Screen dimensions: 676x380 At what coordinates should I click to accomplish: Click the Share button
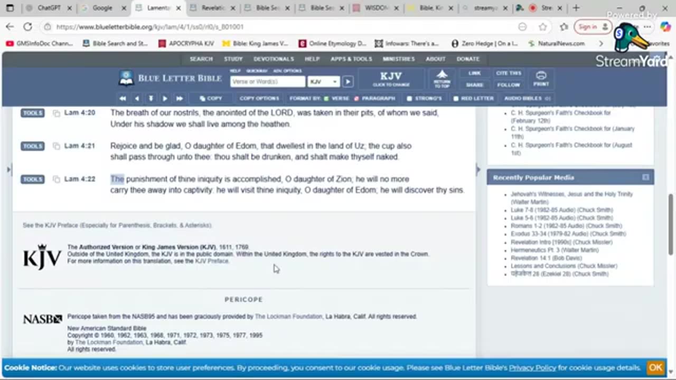474,84
